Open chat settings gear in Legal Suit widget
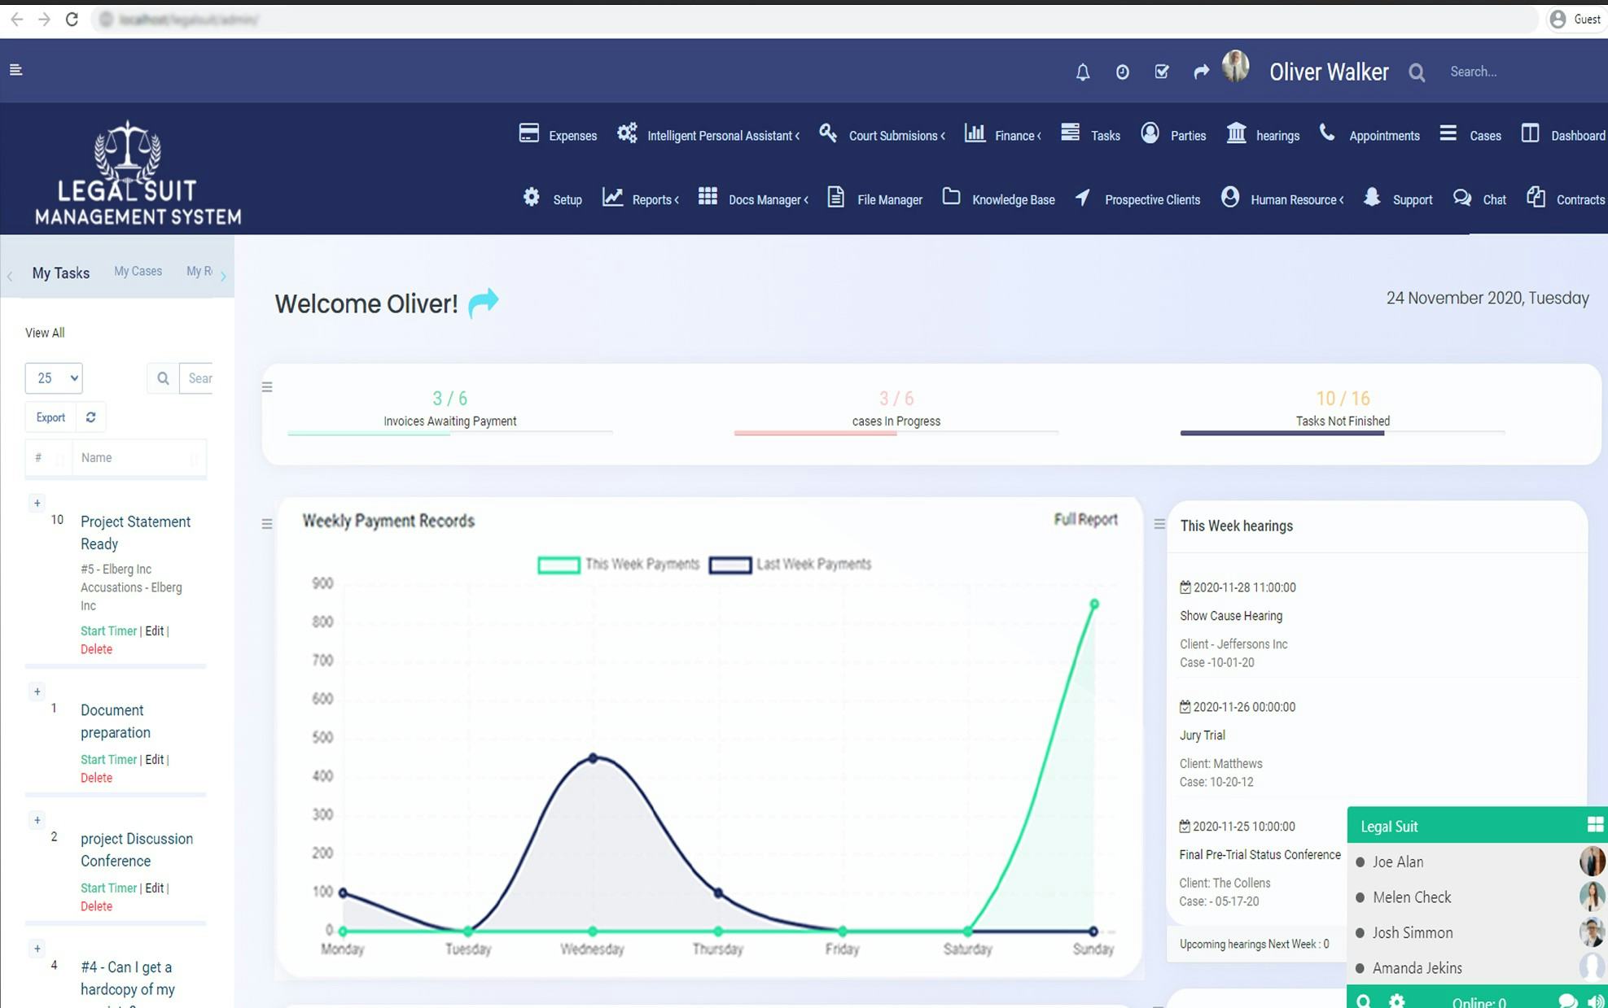 point(1396,1001)
